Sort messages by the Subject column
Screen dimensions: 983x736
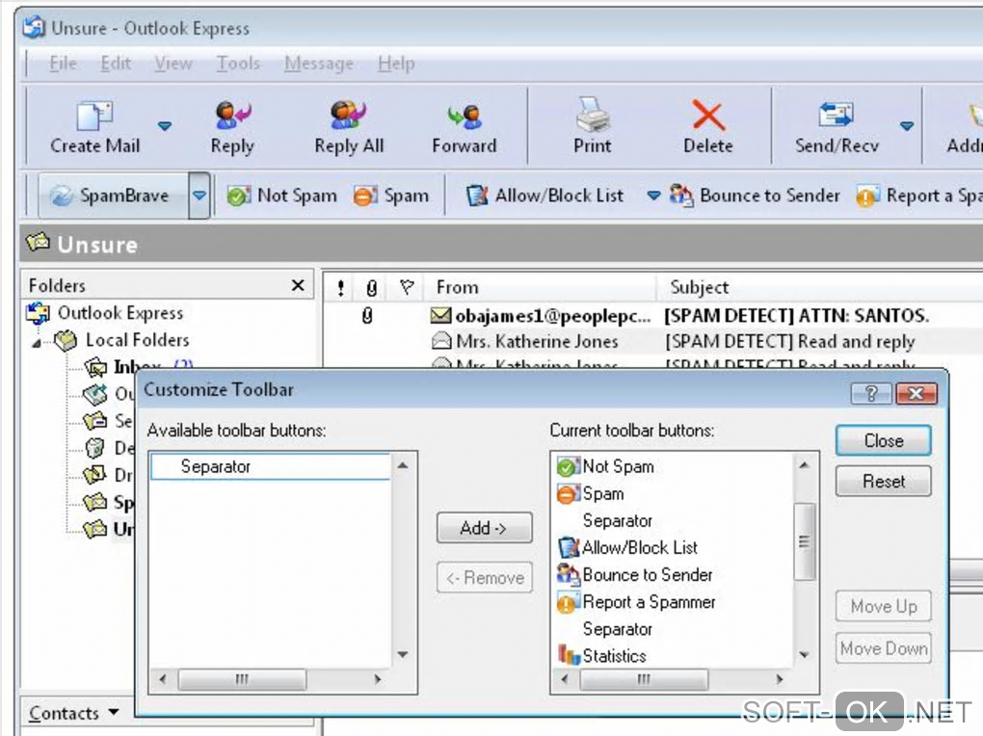[820, 288]
